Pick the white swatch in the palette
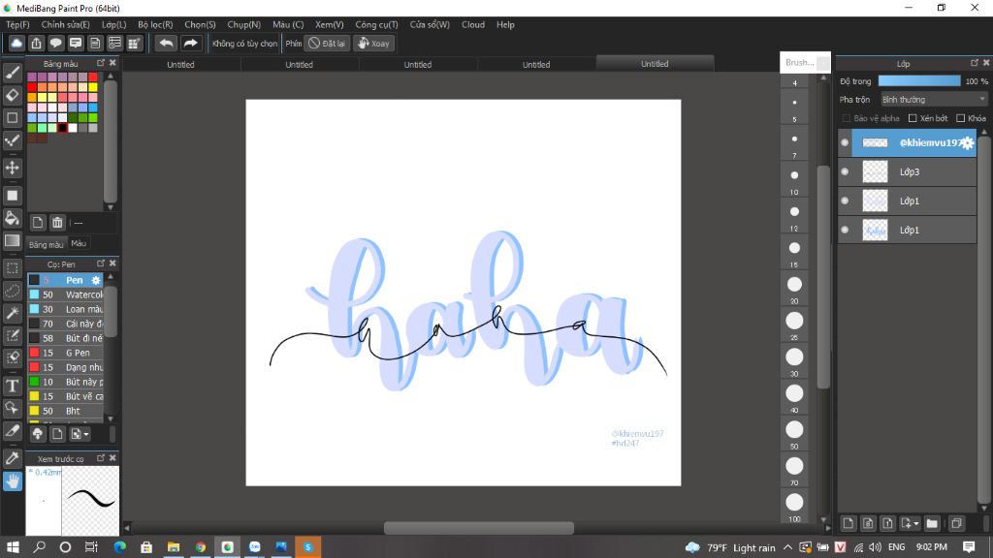Screen dimensions: 993x558 (72, 128)
